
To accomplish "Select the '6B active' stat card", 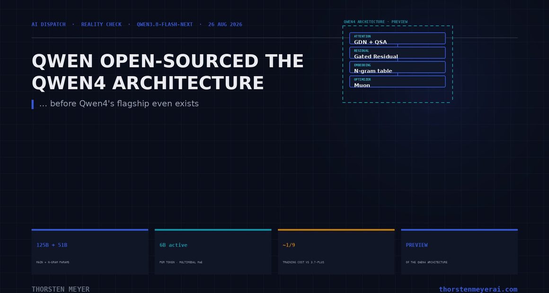I will pyautogui.click(x=213, y=252).
